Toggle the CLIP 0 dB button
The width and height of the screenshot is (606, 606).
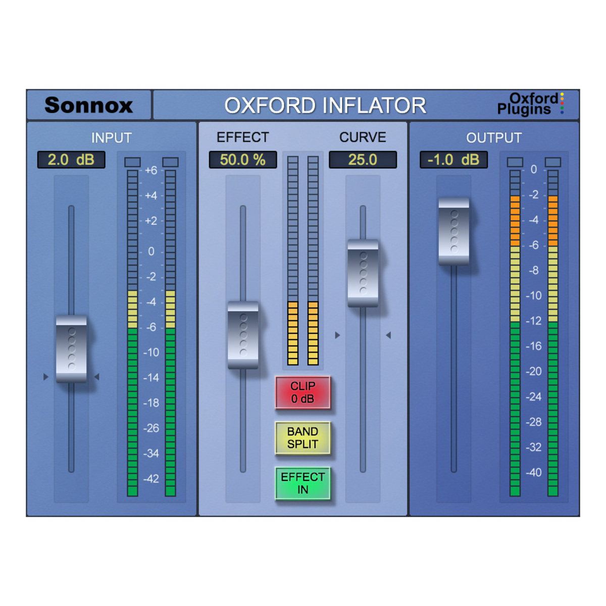(302, 392)
